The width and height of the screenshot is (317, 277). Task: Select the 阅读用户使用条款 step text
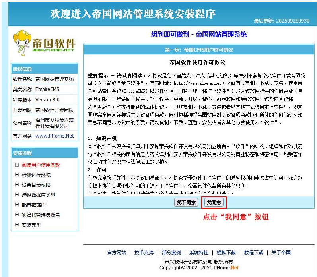pos(41,165)
